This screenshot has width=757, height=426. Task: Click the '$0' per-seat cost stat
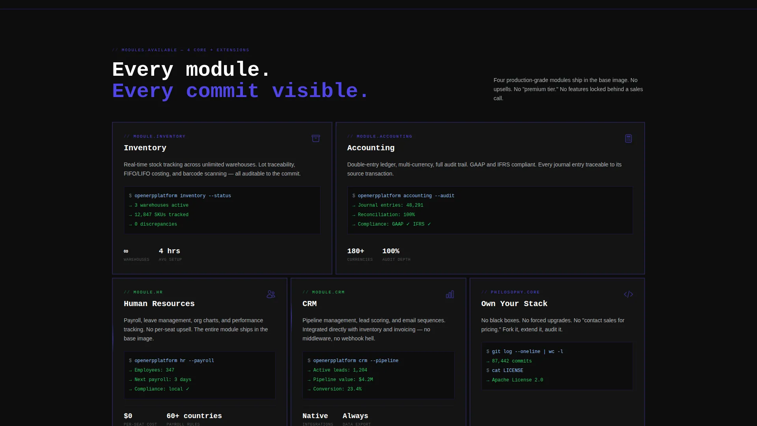140,419
